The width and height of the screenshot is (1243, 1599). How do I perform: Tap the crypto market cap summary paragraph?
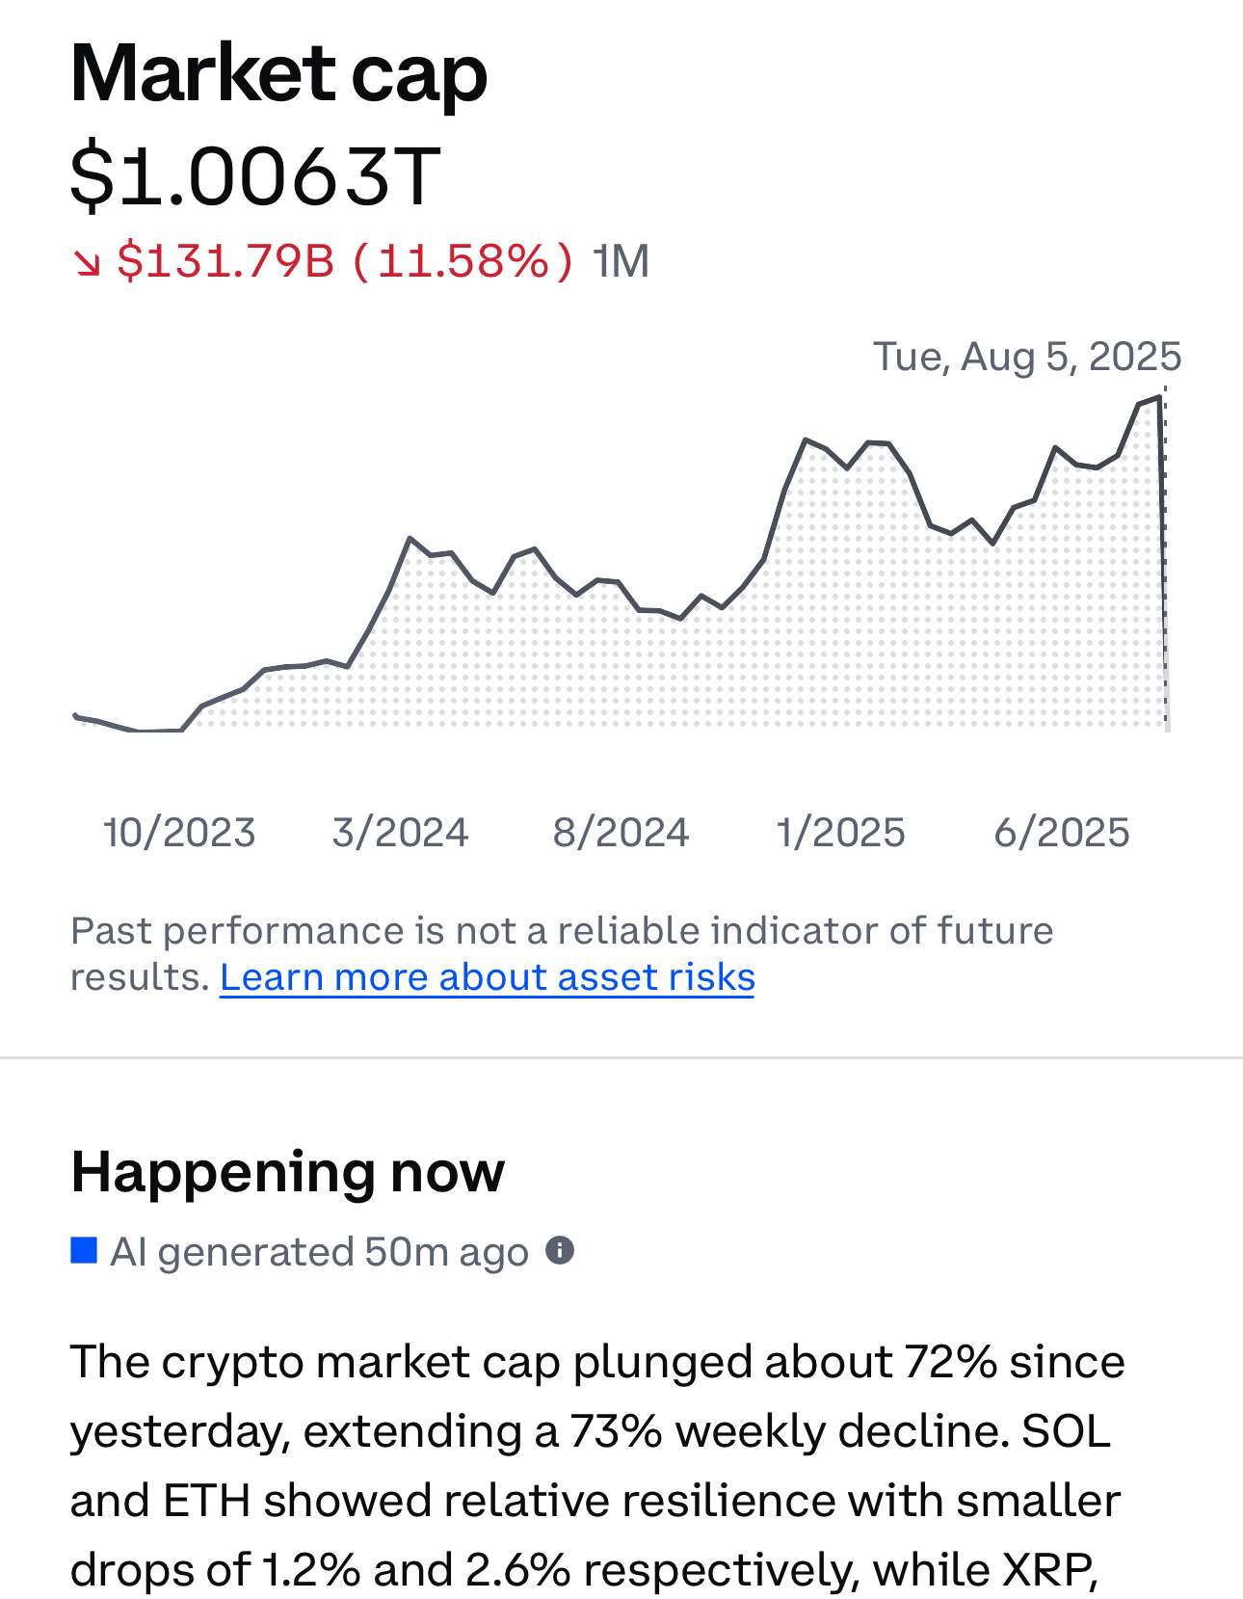point(597,1465)
